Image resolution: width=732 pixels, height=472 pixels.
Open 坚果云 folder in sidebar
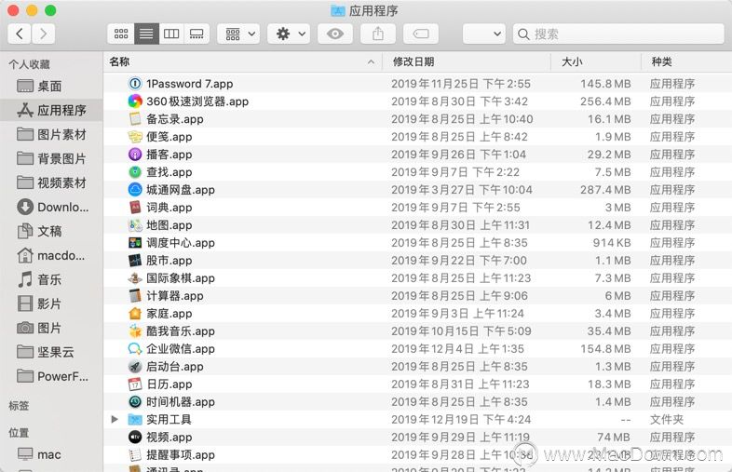51,352
